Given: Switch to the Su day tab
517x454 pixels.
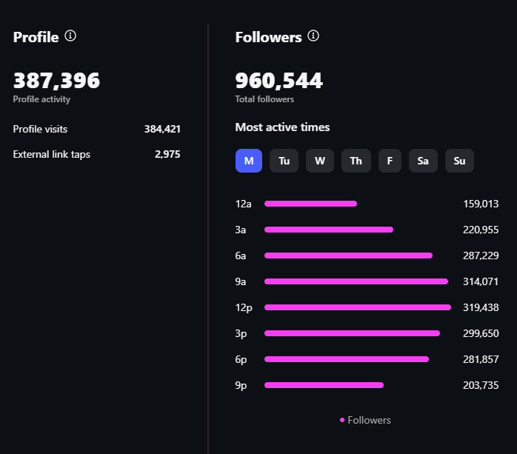Looking at the screenshot, I should pyautogui.click(x=459, y=161).
